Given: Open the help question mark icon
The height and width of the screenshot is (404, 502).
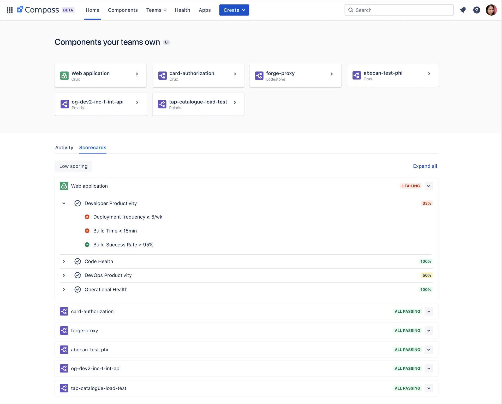Looking at the screenshot, I should (477, 10).
